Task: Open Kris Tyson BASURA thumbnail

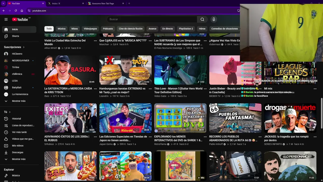Action: (x=70, y=70)
